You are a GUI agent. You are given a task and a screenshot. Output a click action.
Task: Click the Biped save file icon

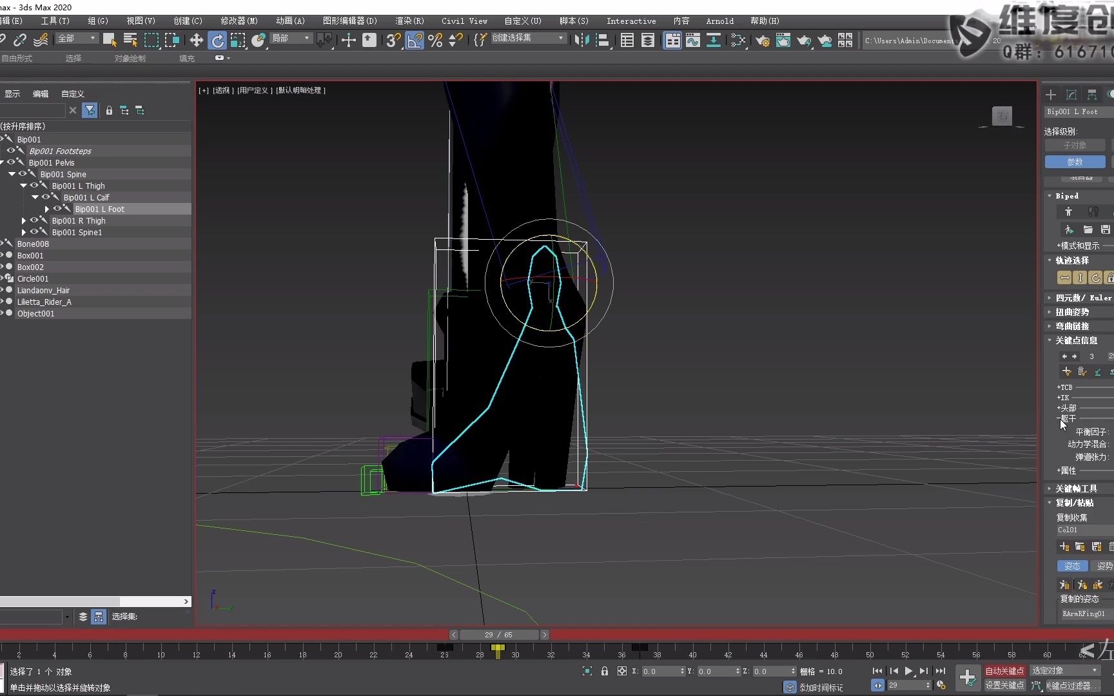1106,229
